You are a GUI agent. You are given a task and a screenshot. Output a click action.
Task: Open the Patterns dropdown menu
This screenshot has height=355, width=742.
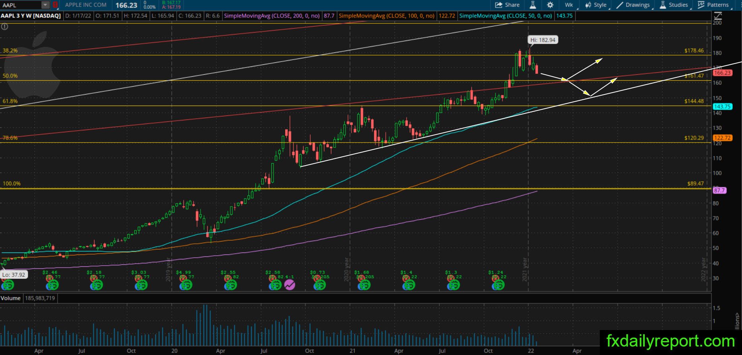point(714,5)
